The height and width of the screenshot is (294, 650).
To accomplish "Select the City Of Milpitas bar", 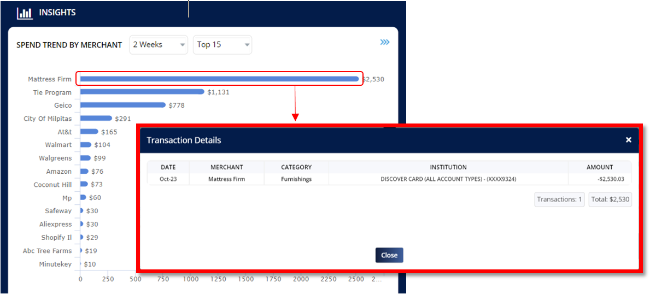I will pyautogui.click(x=96, y=118).
